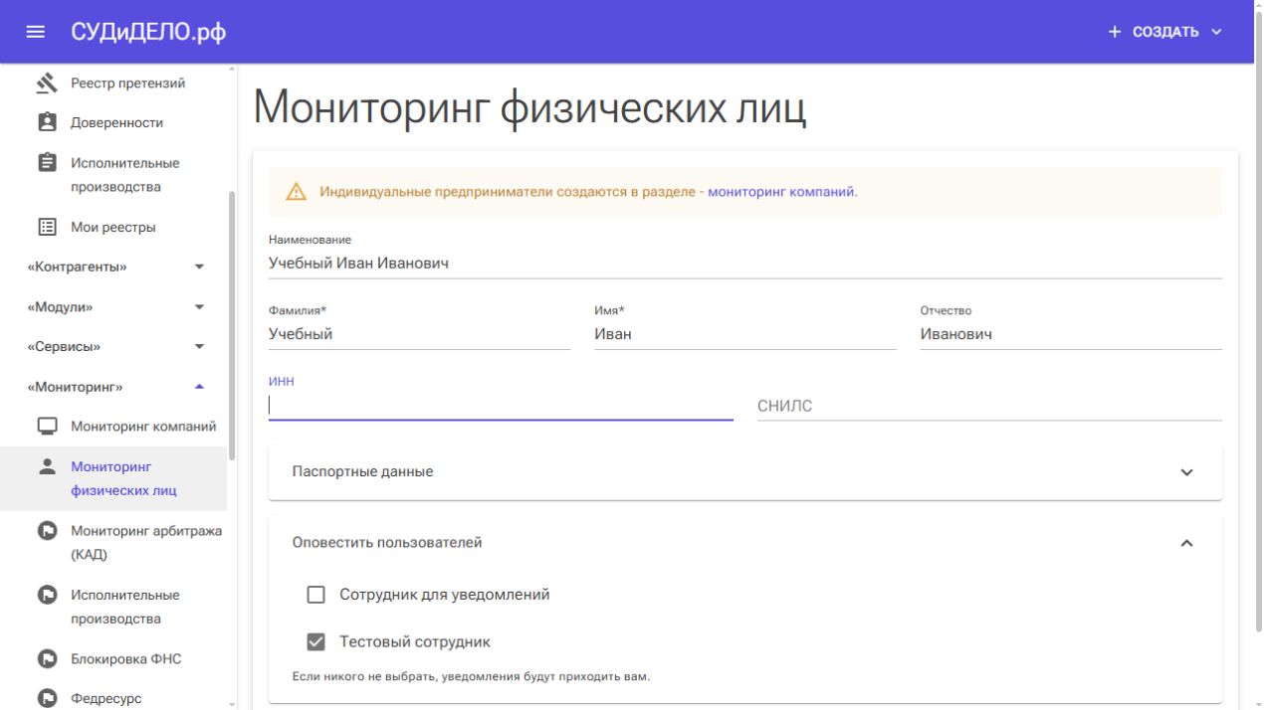Screen dimensions: 1264x710
Task: Click the sidebar vertical scrollbar
Action: pyautogui.click(x=233, y=326)
